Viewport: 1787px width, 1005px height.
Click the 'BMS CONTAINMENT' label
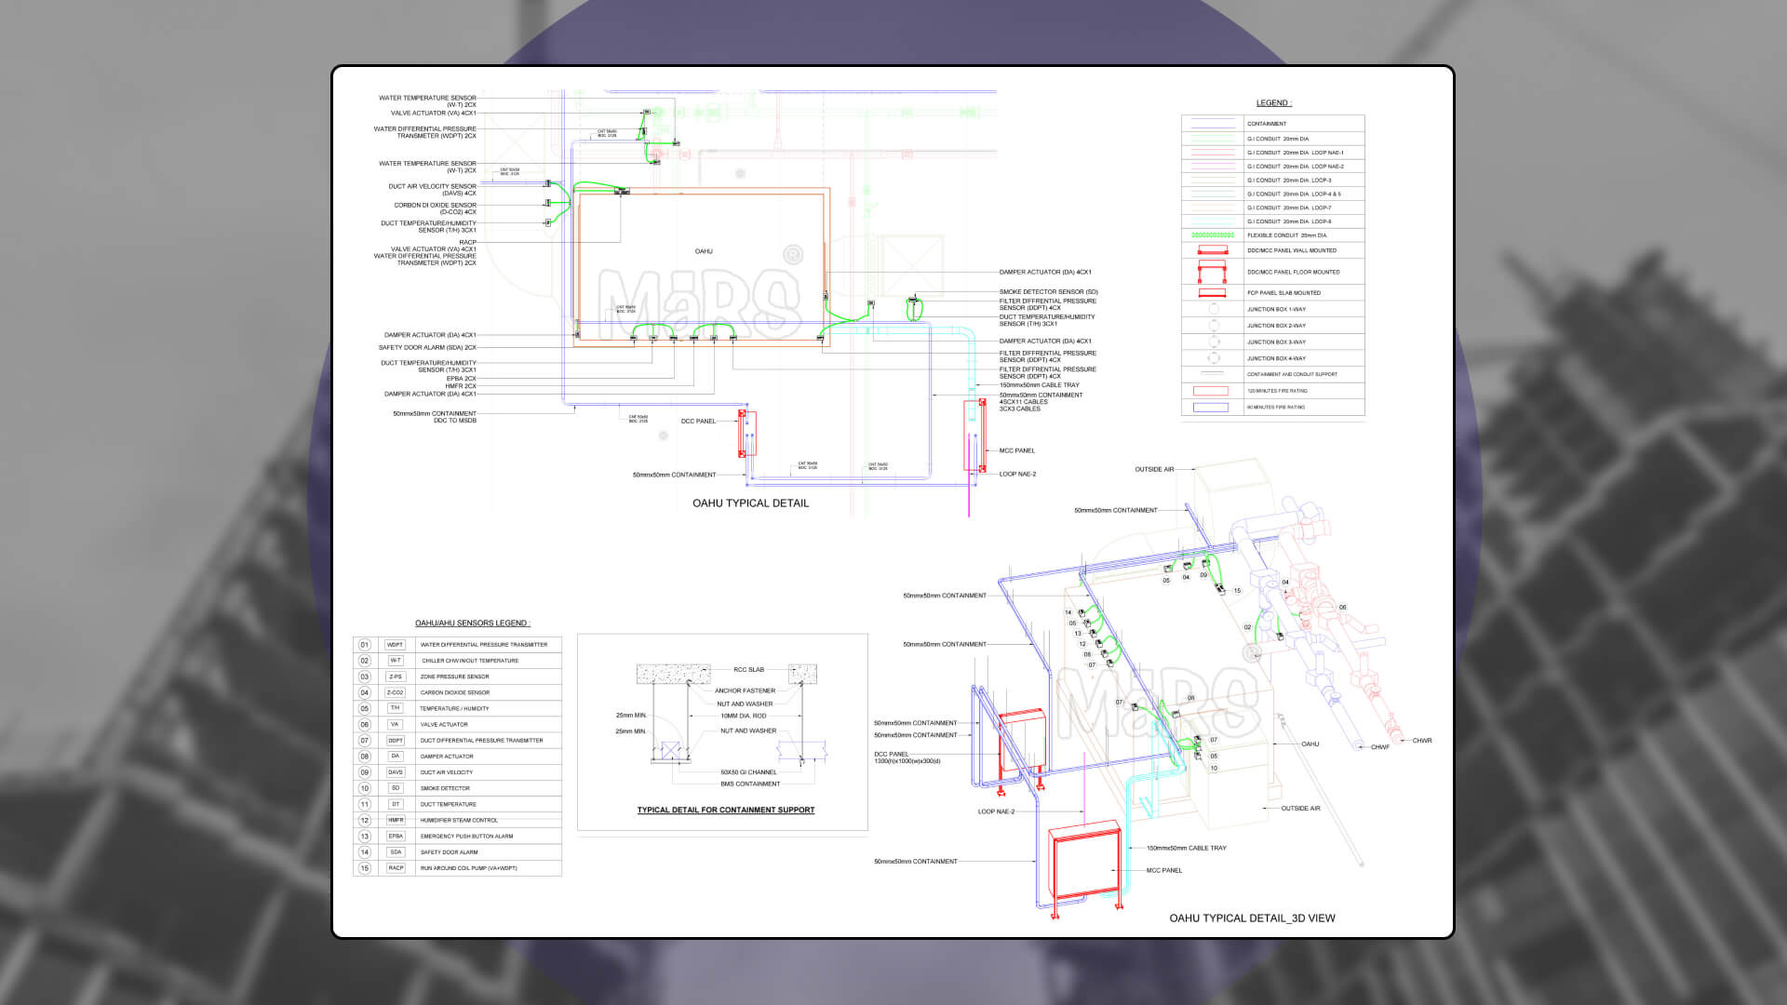[750, 784]
